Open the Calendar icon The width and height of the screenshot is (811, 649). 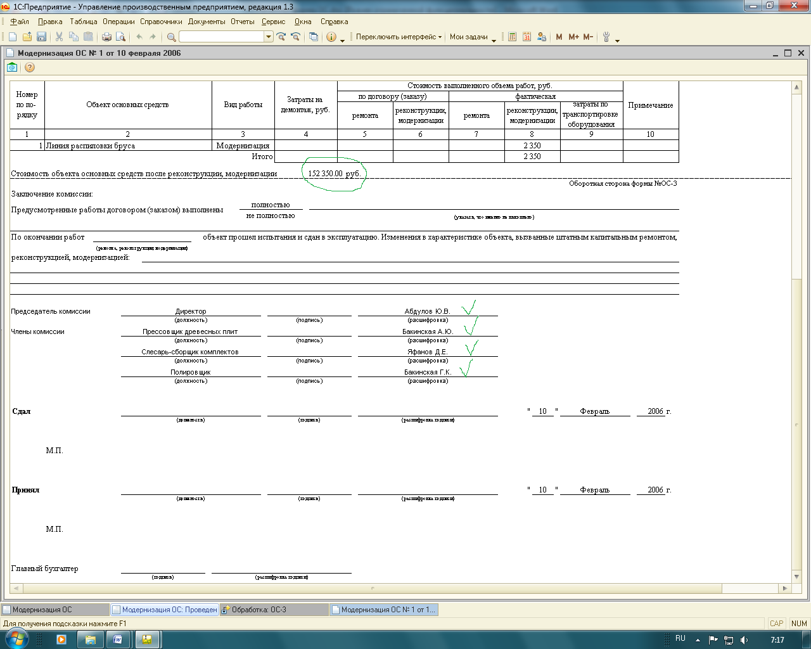point(527,37)
